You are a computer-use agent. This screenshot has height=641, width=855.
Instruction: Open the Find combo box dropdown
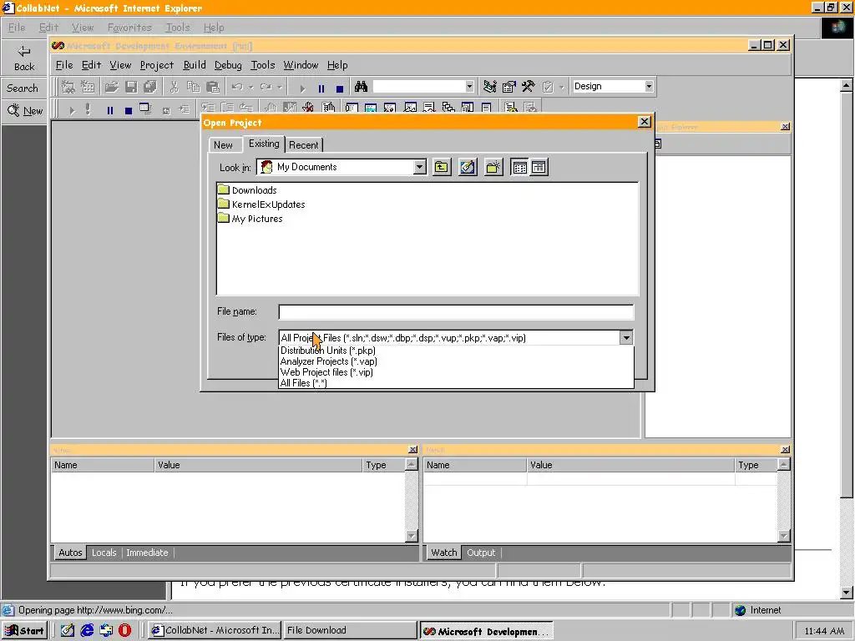tap(469, 86)
